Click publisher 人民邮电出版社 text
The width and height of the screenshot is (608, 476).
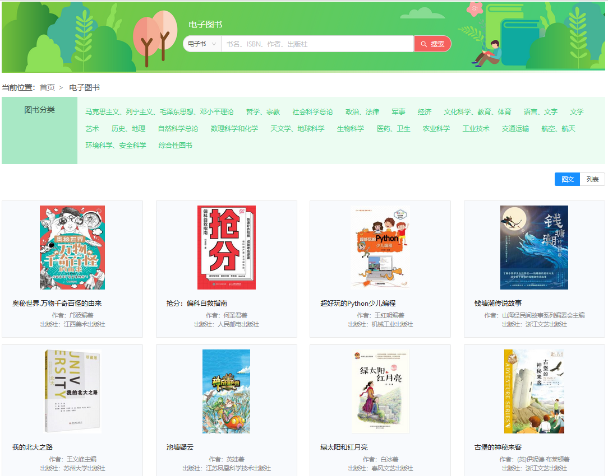238,324
